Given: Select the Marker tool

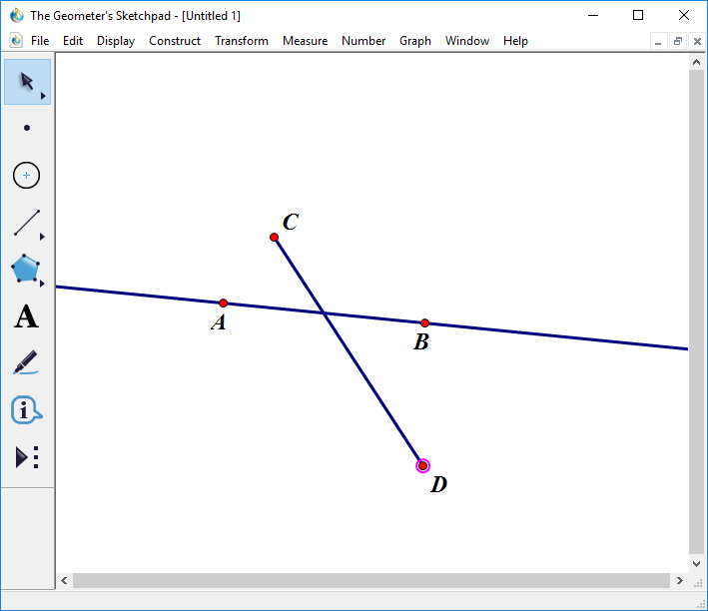Looking at the screenshot, I should pyautogui.click(x=26, y=362).
